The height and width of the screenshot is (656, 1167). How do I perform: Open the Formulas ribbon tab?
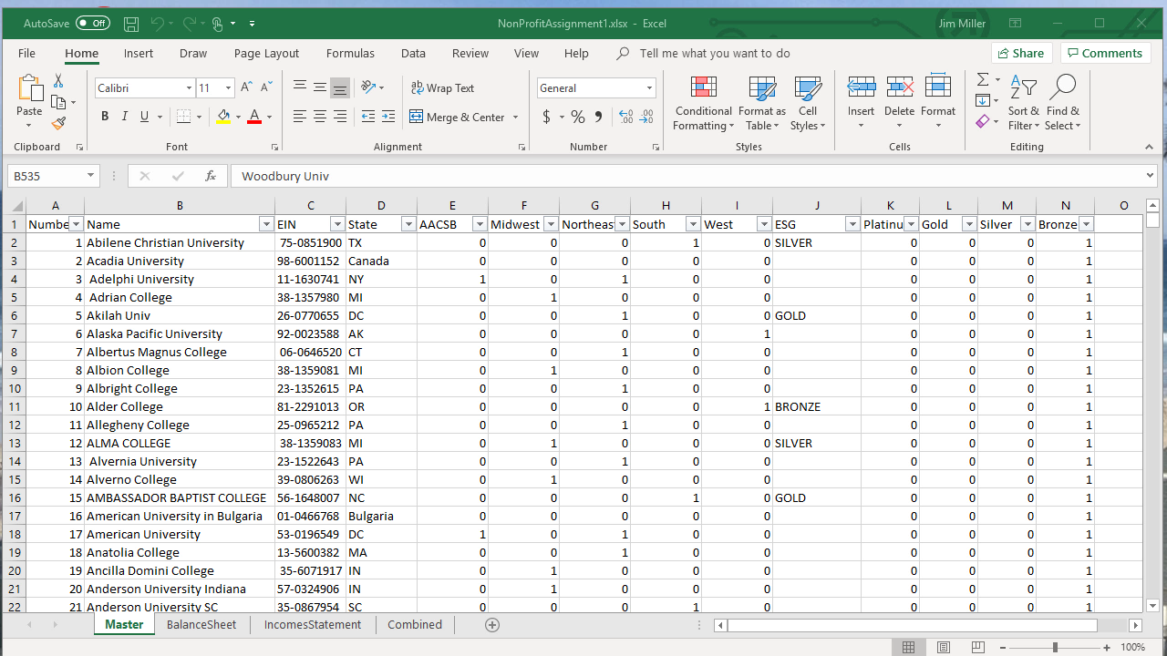pyautogui.click(x=350, y=54)
